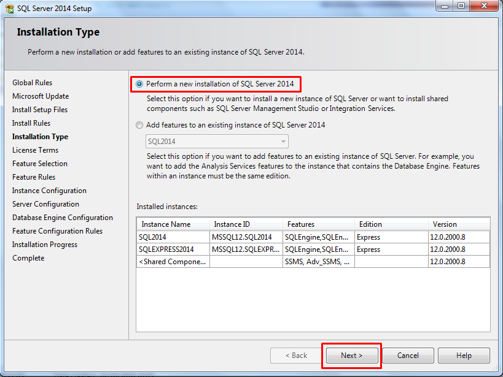Minimize the SQL Server 2014 Setup window

[x=444, y=6]
